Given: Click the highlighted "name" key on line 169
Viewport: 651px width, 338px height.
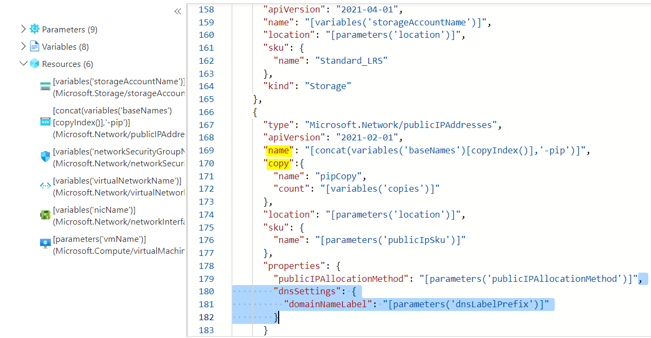Looking at the screenshot, I should point(277,150).
